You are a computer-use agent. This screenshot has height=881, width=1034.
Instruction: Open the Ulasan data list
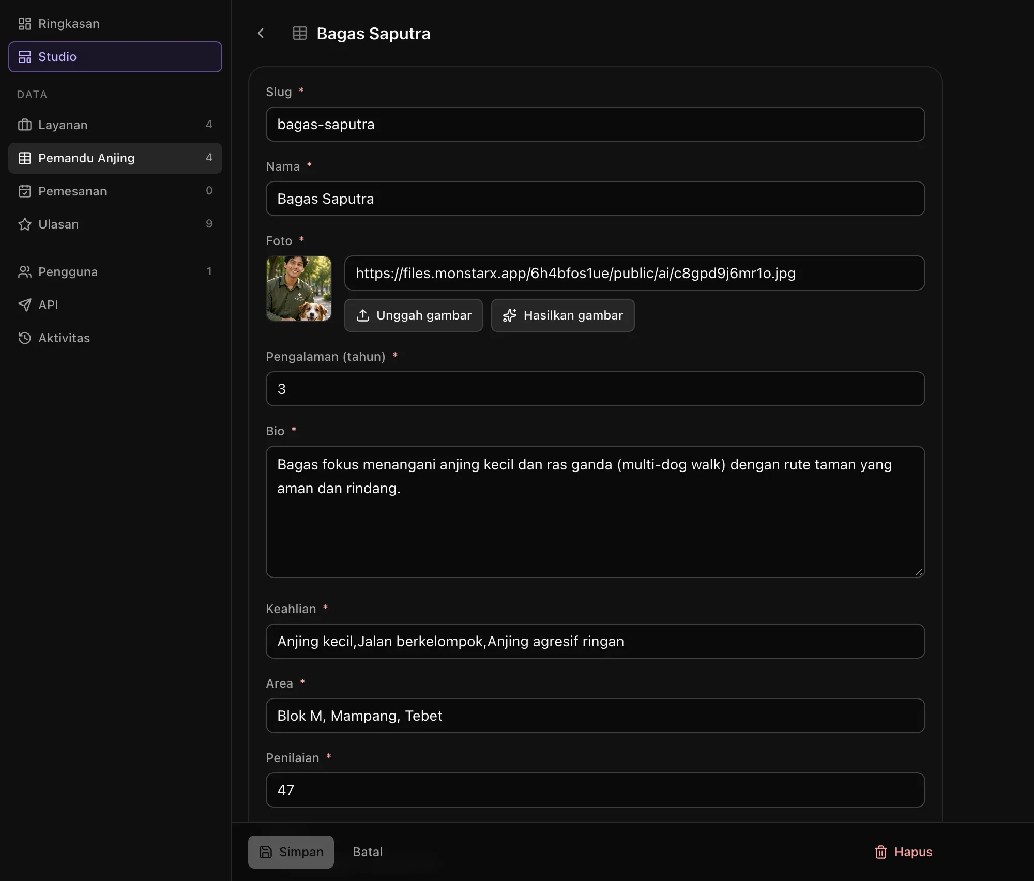click(115, 224)
